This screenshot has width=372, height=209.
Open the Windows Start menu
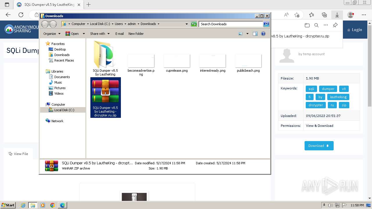tap(8, 205)
